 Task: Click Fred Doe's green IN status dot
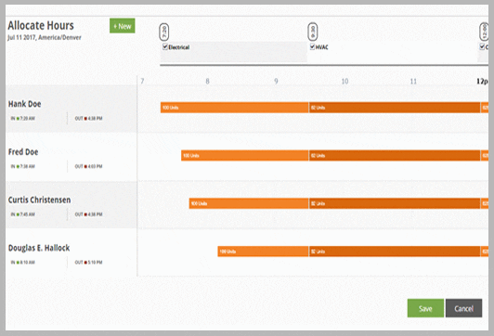tap(18, 166)
